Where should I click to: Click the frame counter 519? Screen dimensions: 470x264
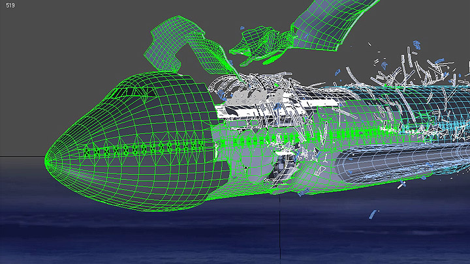[10, 5]
